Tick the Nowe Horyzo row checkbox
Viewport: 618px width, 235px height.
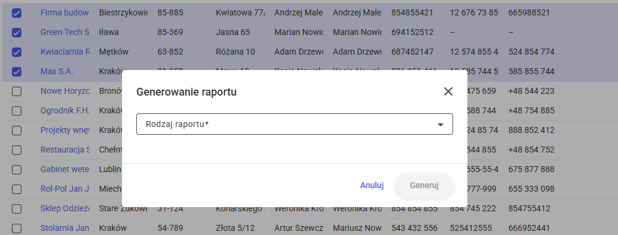[17, 91]
